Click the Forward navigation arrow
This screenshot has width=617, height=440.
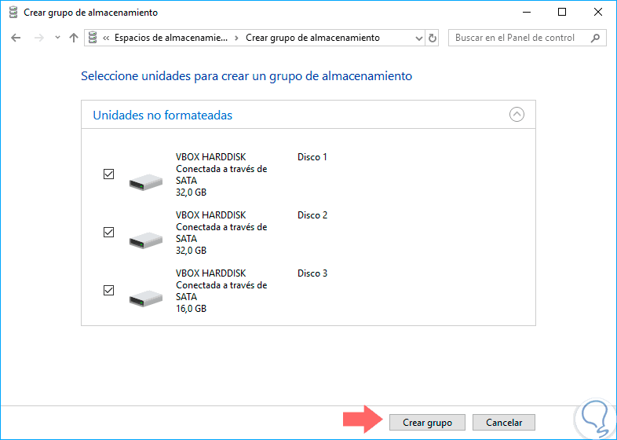(38, 38)
